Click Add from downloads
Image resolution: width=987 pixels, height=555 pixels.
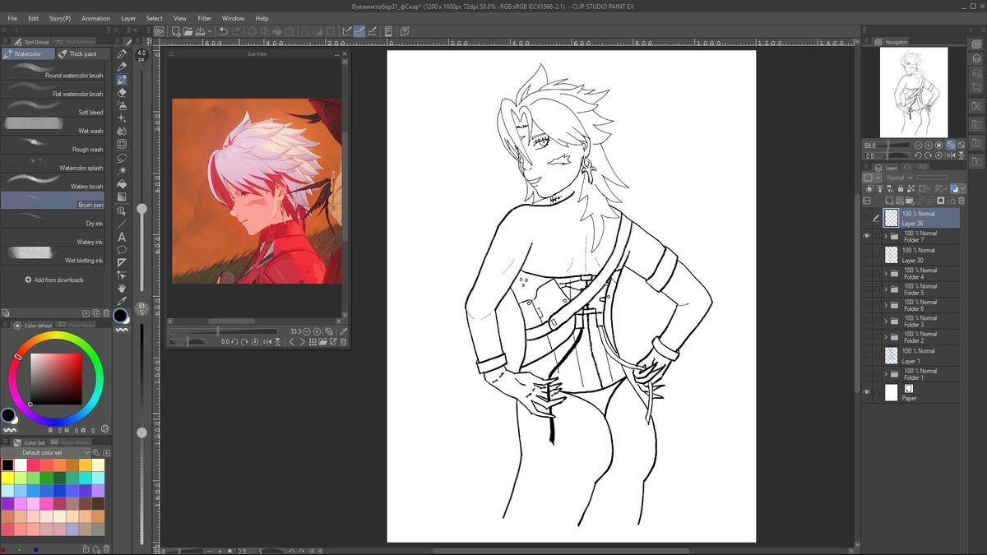click(53, 280)
